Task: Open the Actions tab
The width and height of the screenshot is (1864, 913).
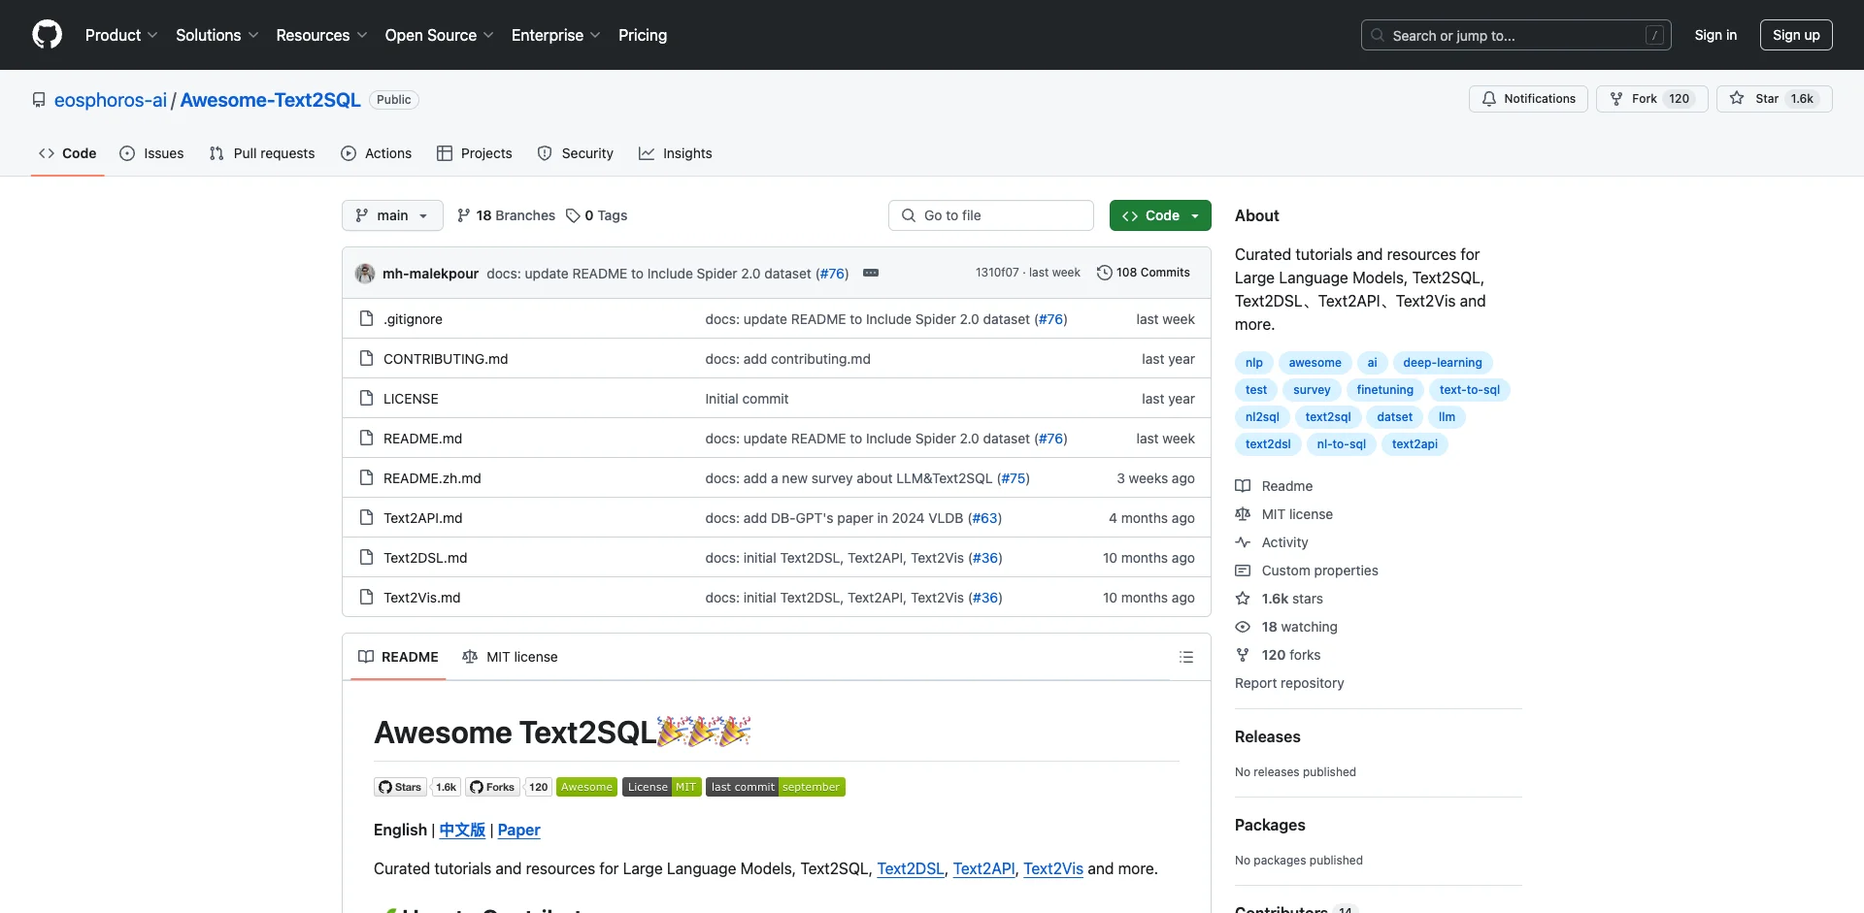Action: click(x=377, y=153)
